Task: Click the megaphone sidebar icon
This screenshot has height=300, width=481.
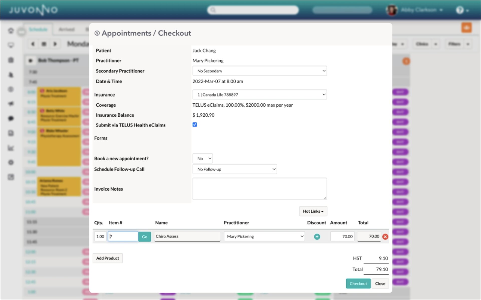Action: pyautogui.click(x=11, y=104)
